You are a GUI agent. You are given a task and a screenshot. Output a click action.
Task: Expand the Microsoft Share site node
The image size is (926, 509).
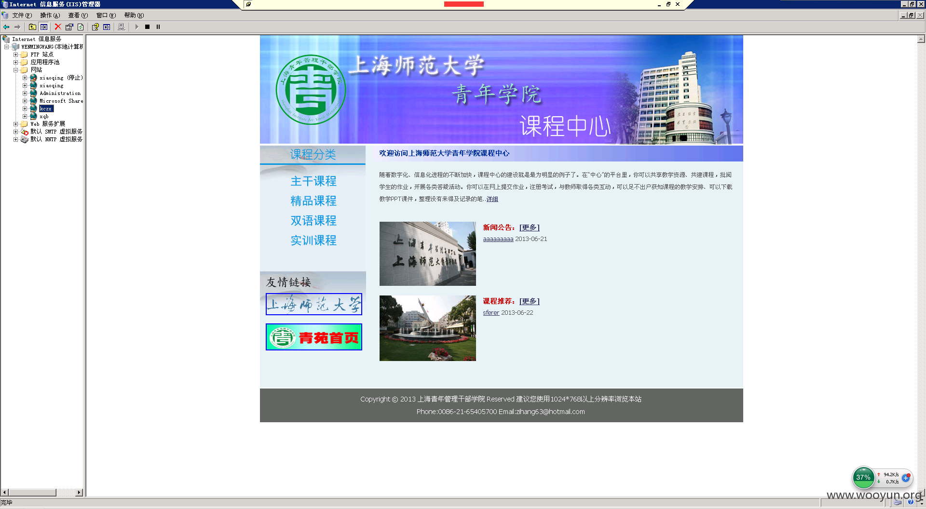pyautogui.click(x=25, y=101)
